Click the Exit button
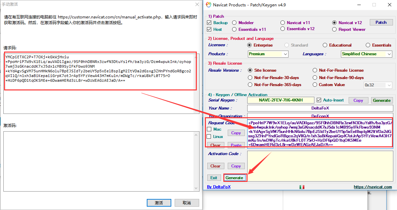The height and width of the screenshot is (210, 397). pyautogui.click(x=214, y=178)
